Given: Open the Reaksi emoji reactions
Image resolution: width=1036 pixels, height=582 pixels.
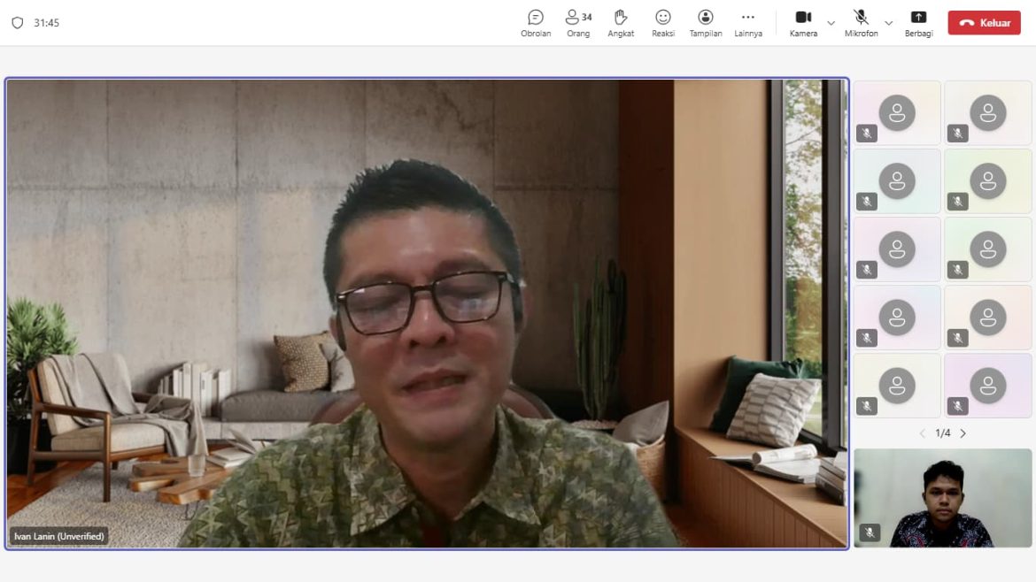Looking at the screenshot, I should click(x=663, y=23).
